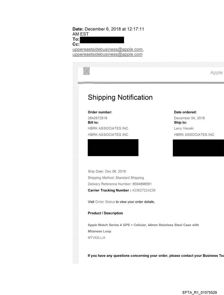Image resolution: width=224 pixels, height=295 pixels.
Task: Click the Shipping Method Standard Shipping line
Action: [x=116, y=178]
